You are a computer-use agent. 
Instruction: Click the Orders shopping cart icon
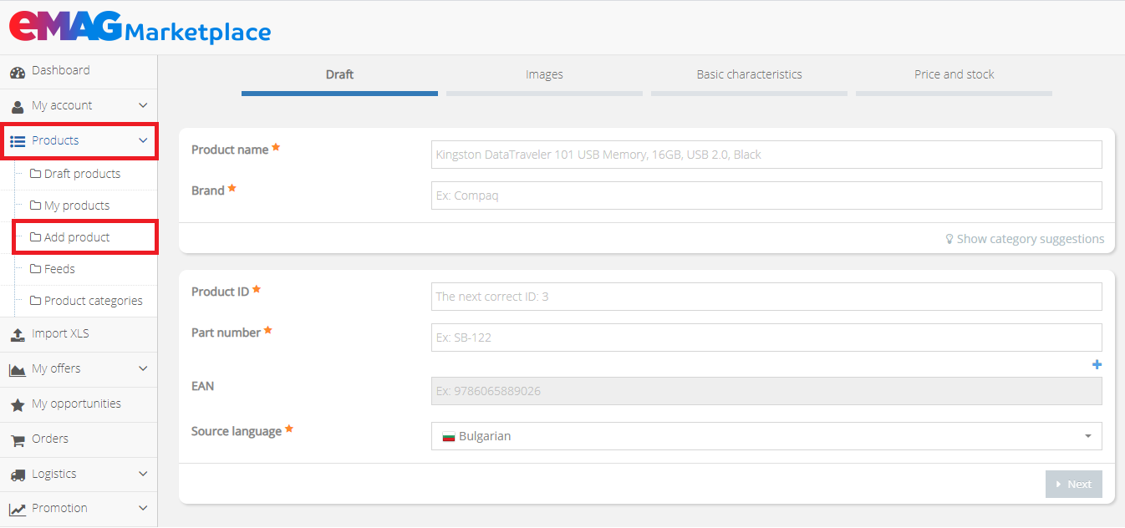click(18, 440)
